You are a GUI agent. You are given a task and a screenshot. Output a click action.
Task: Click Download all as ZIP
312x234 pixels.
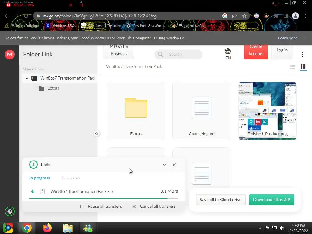[271, 200]
